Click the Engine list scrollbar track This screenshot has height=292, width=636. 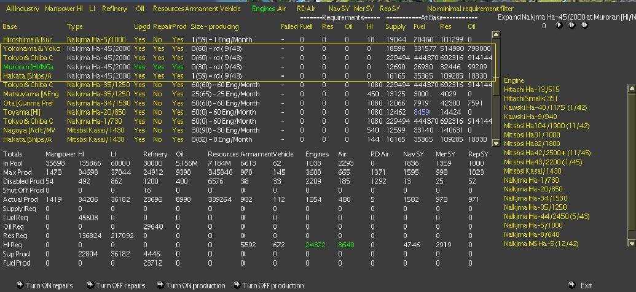pos(632,165)
